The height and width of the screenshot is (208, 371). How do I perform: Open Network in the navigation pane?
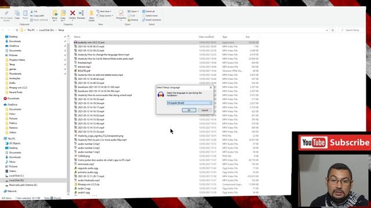point(12,191)
